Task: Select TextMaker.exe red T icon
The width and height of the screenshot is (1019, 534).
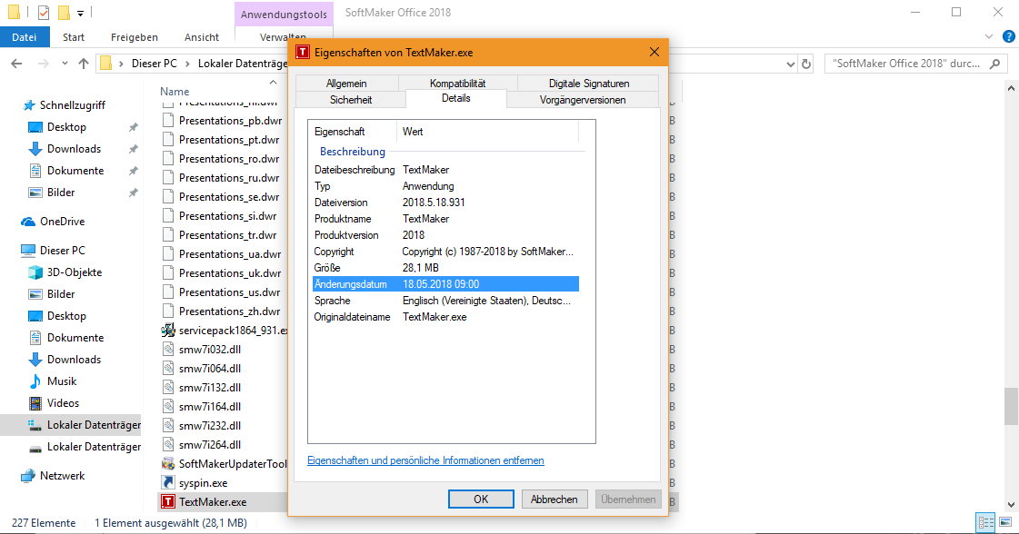Action: [168, 501]
